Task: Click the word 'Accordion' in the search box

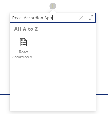Action: tap(34, 18)
